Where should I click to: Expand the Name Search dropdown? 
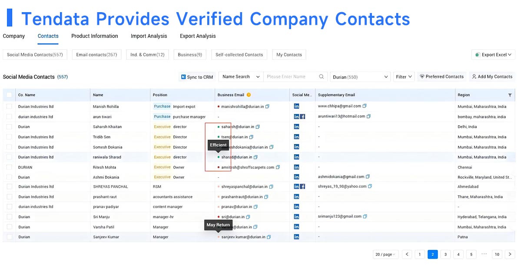[241, 77]
